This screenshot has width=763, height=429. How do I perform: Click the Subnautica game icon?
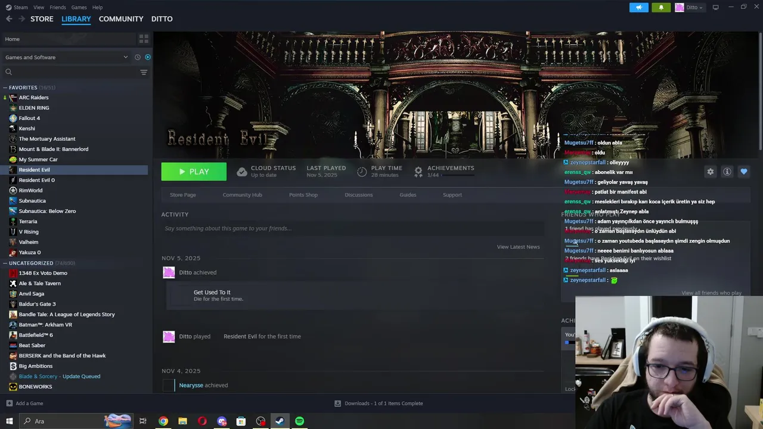[13, 201]
